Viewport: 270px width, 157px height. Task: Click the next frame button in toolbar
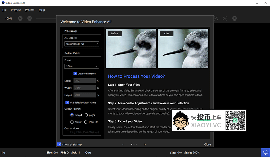(30, 18)
